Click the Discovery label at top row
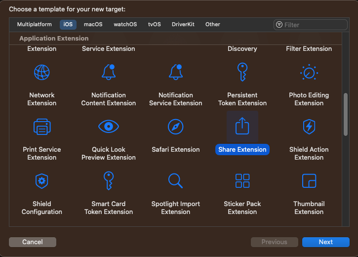 242,48
